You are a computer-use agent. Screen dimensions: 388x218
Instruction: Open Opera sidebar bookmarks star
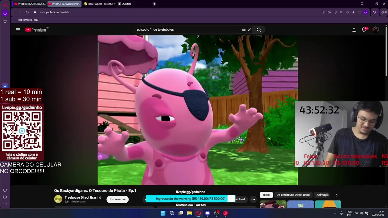(5, 21)
